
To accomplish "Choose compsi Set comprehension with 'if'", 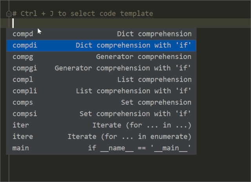I will pos(101,114).
